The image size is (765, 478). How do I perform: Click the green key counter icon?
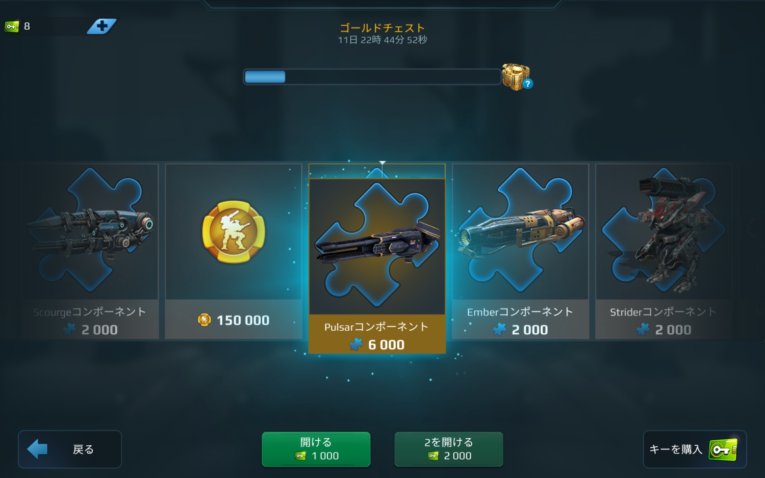click(12, 26)
